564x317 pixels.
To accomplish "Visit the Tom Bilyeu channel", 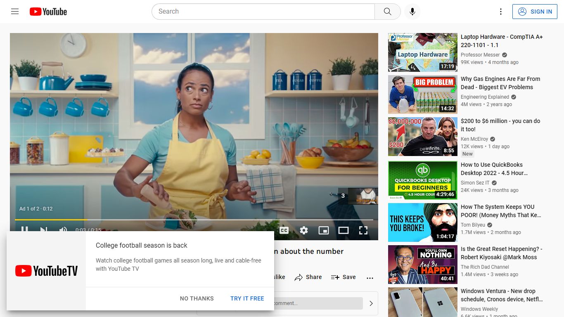I will [474, 225].
